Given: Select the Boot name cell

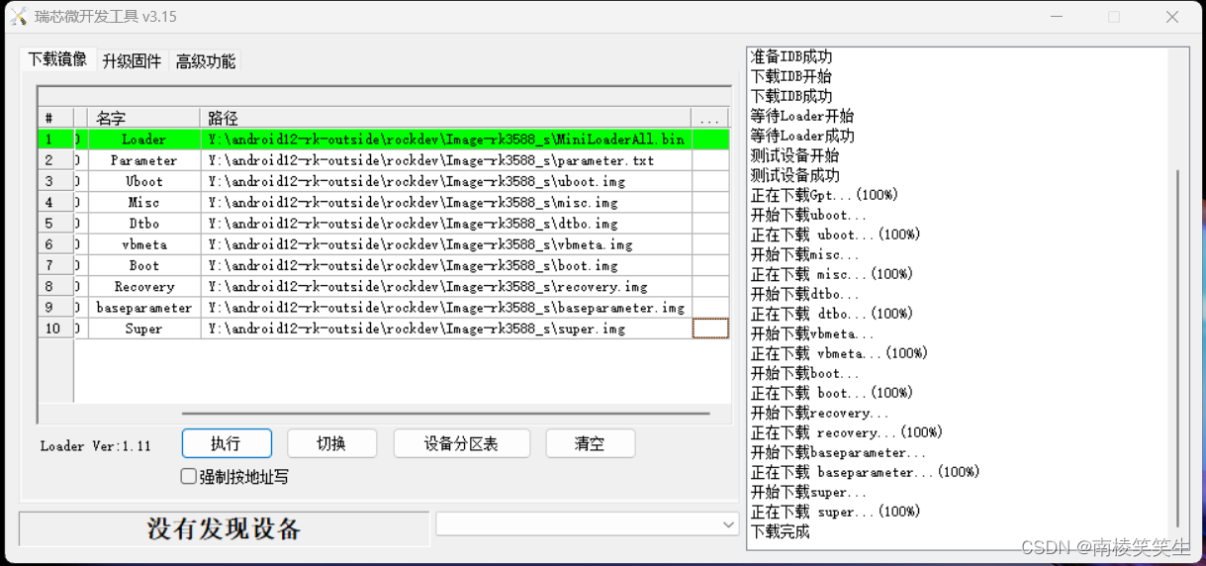Looking at the screenshot, I should tap(144, 265).
